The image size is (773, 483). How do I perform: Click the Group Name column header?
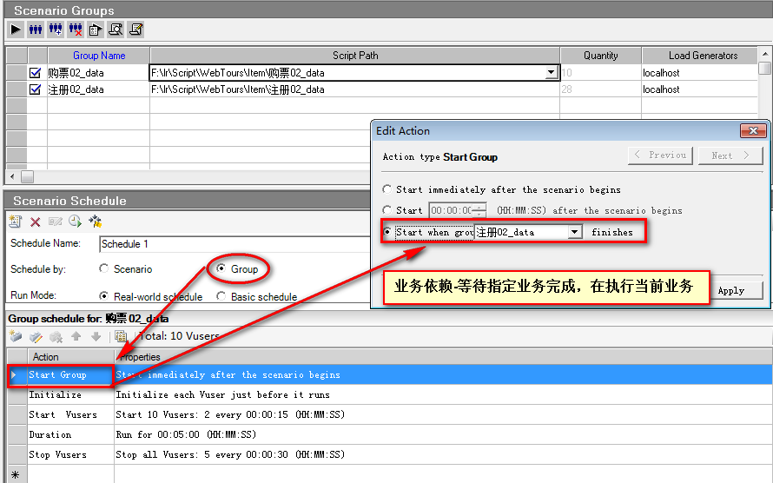(x=99, y=56)
